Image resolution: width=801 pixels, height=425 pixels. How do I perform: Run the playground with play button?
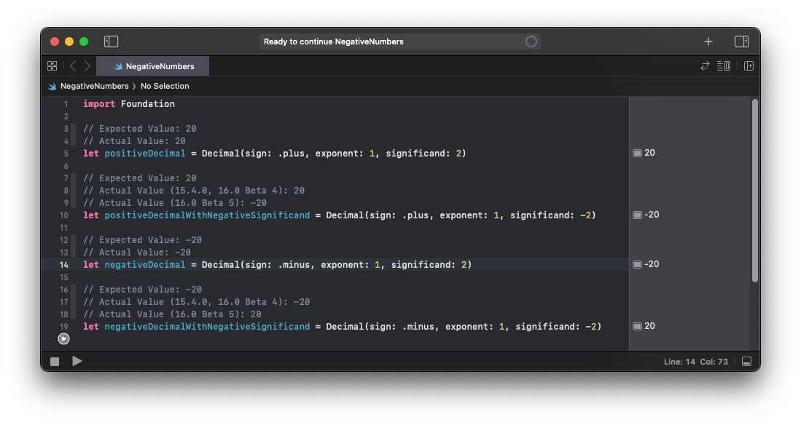(x=77, y=361)
